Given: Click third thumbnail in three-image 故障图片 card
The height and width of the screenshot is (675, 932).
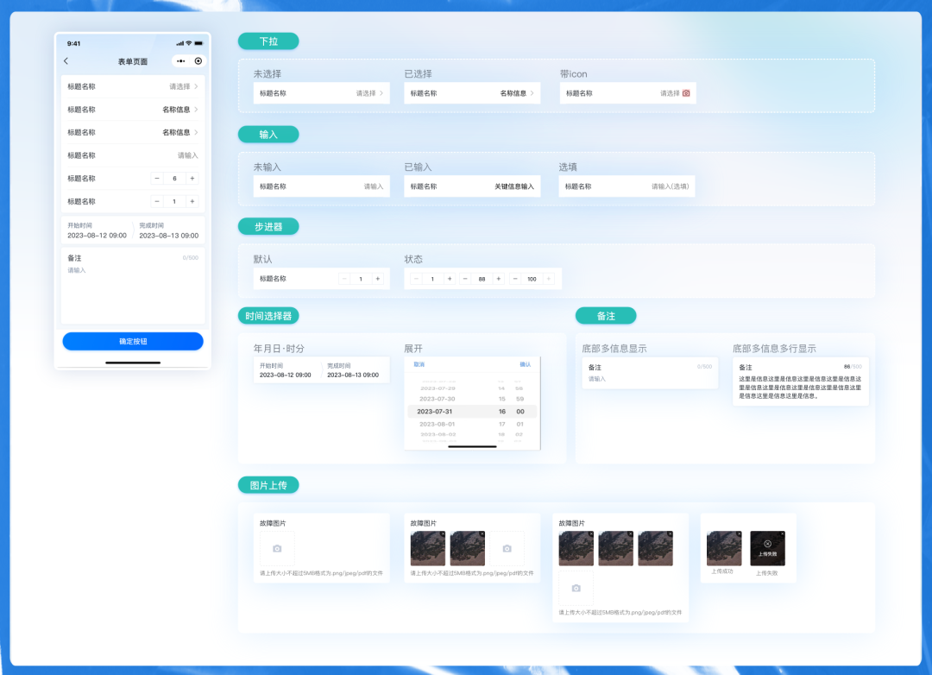Looking at the screenshot, I should [656, 548].
